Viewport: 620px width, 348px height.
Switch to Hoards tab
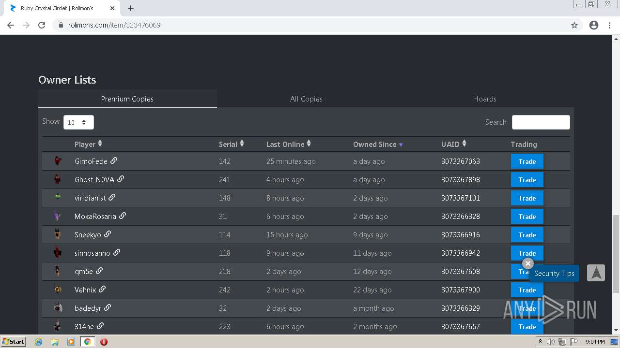coord(484,99)
